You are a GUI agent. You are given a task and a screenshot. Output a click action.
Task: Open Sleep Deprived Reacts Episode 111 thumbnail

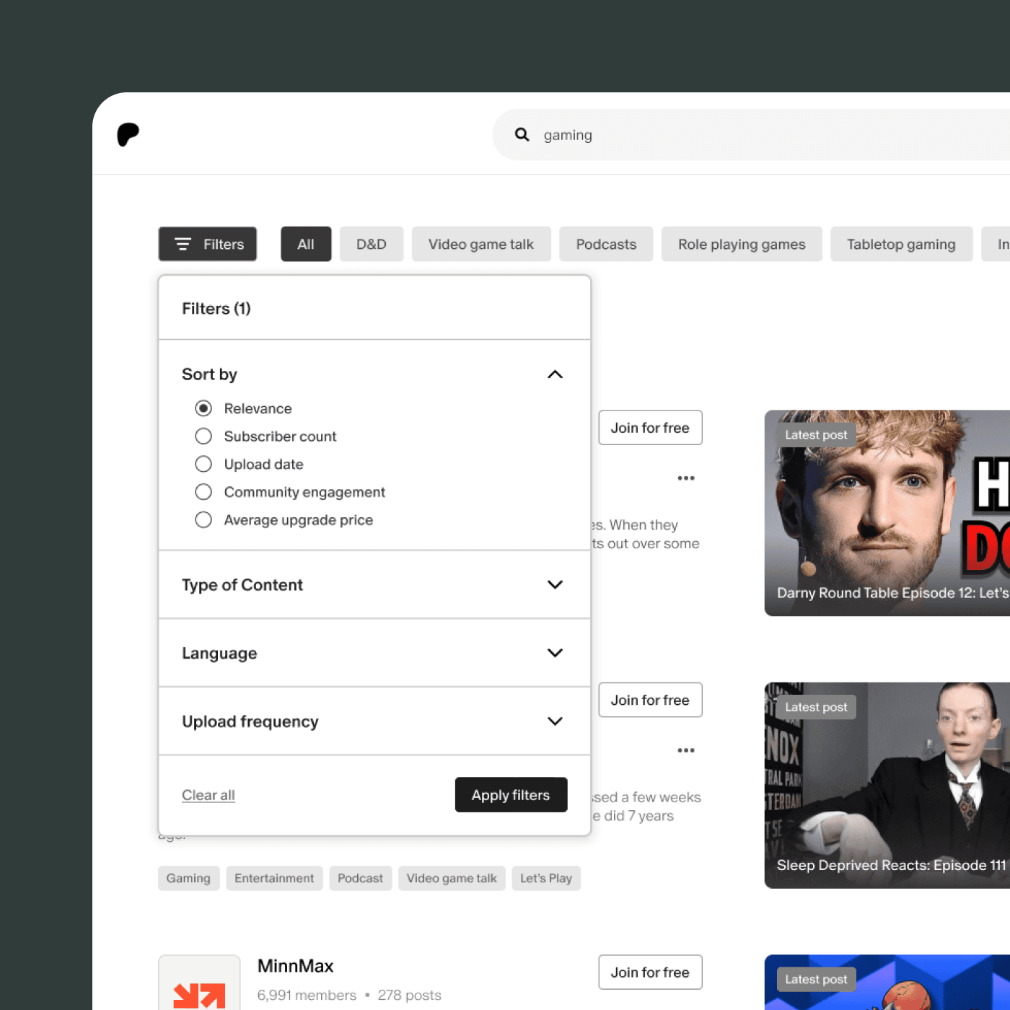click(887, 785)
